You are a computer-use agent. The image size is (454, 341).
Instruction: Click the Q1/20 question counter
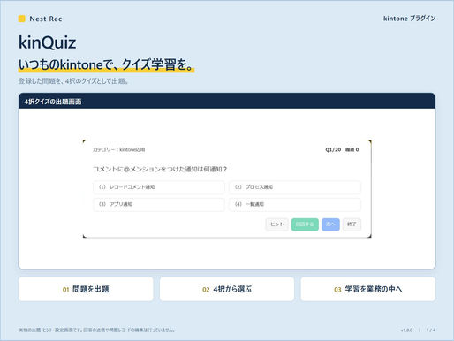pyautogui.click(x=333, y=149)
